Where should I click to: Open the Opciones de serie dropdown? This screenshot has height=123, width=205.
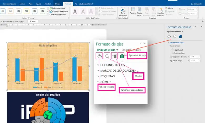[175, 32]
